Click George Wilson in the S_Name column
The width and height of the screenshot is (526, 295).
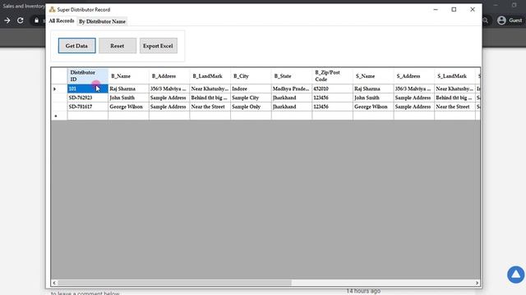click(x=373, y=107)
